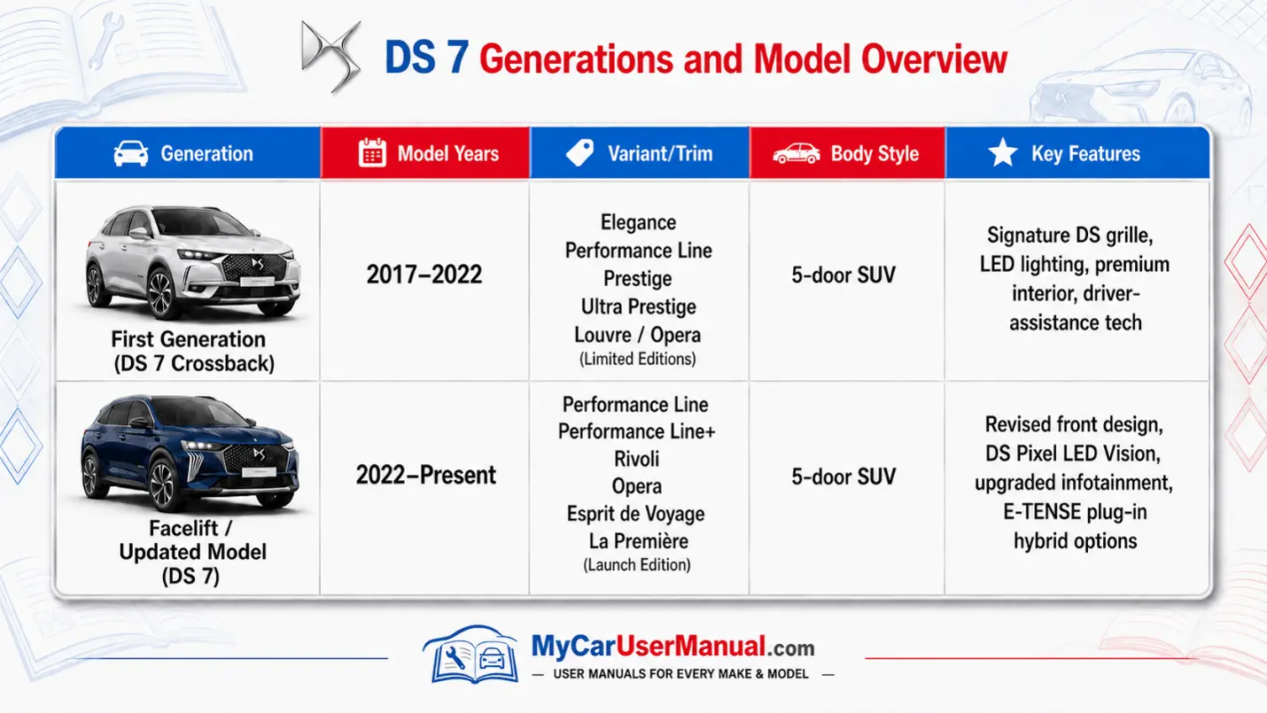Viewport: 1267px width, 713px height.
Task: Click the 'Revised front design' key features text
Action: pyautogui.click(x=1073, y=424)
